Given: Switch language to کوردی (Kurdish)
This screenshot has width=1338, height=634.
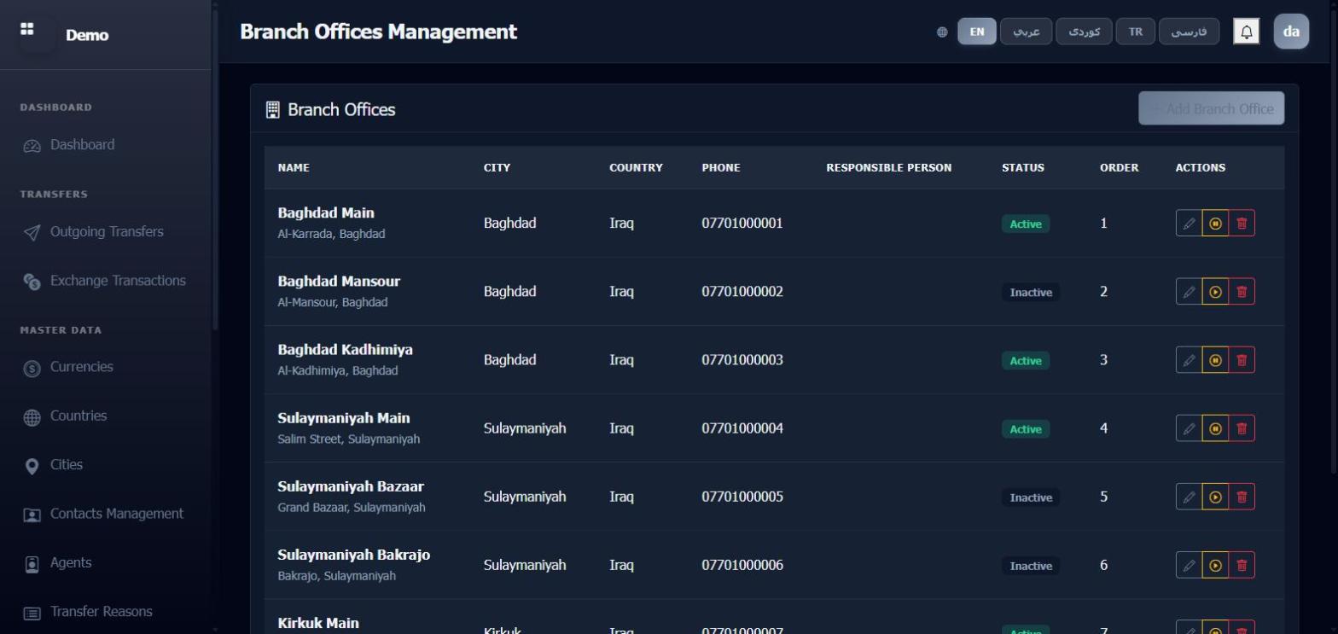Looking at the screenshot, I should 1084,32.
